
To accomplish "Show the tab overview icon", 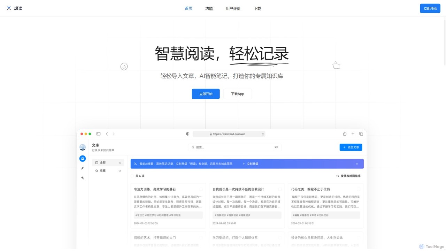I will click(x=361, y=134).
